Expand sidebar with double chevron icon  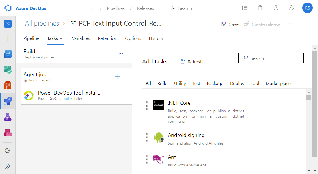tap(8, 166)
